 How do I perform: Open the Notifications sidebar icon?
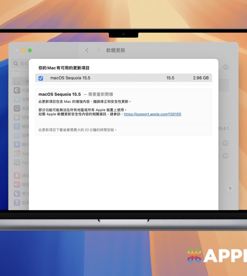(x=17, y=176)
